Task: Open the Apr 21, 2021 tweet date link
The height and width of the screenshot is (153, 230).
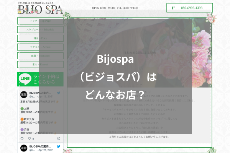Action: [x=46, y=150]
